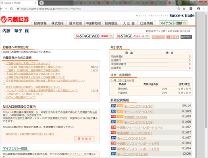Click the お問合せ button
Viewport: 208px width, 158px height.
tap(158, 37)
